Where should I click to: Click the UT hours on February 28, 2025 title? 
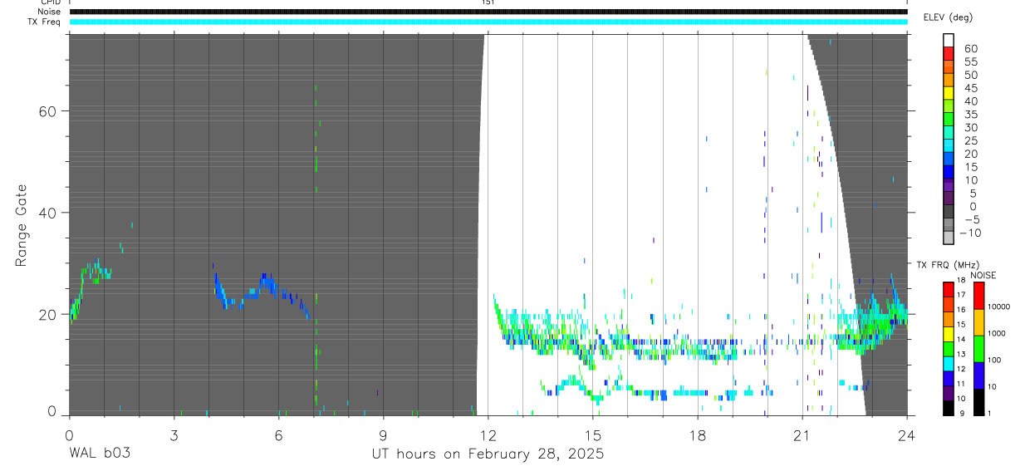coord(488,454)
